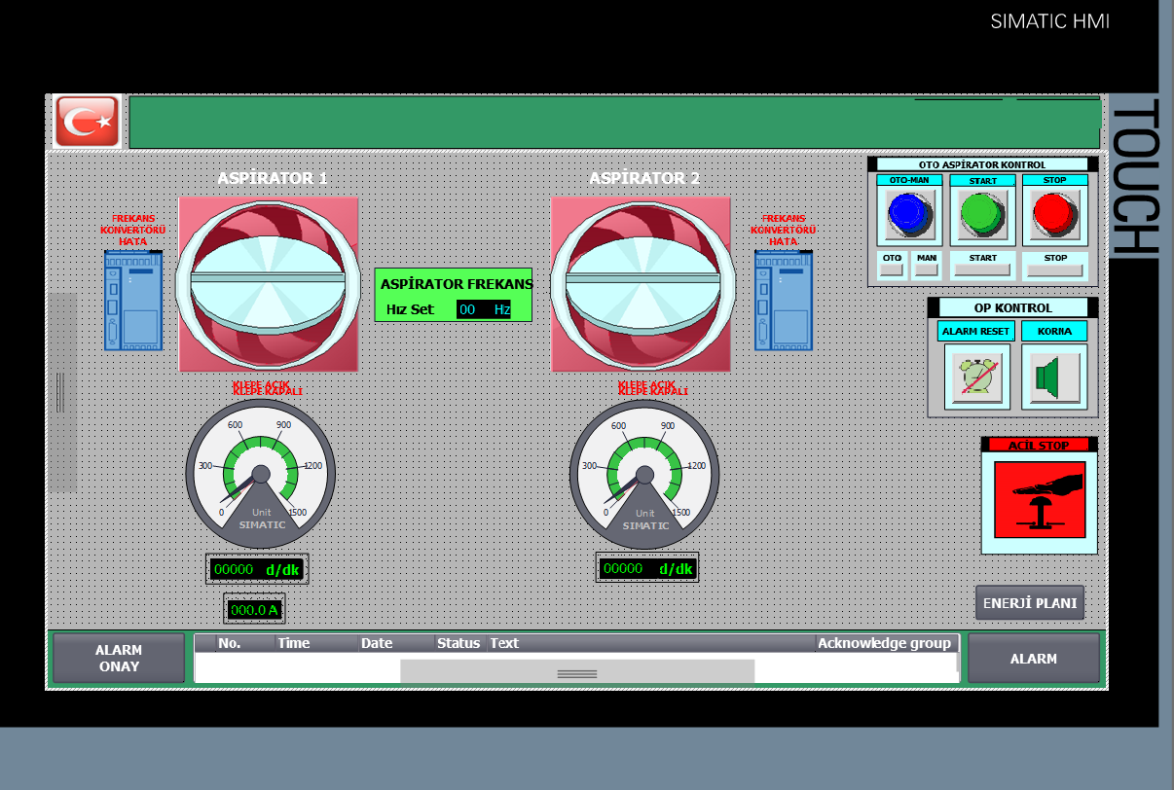Screen dimensions: 1174x790
Task: Select the Aspirator 1 fan graphic
Action: (268, 283)
